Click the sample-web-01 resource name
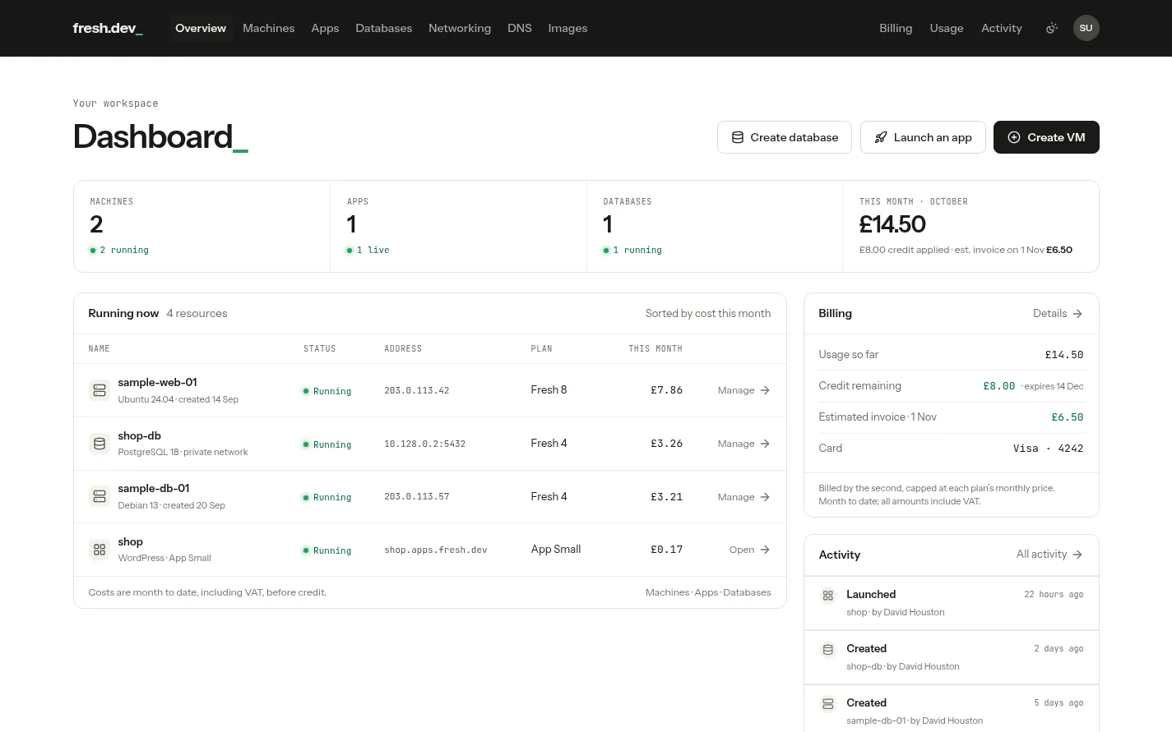The height and width of the screenshot is (732, 1172). pos(157,382)
